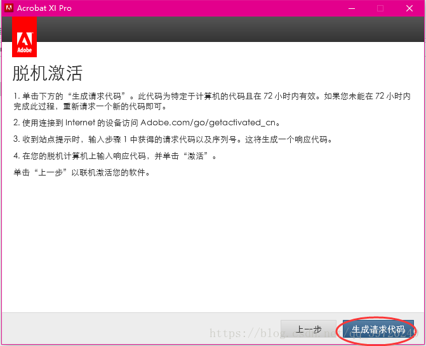
Task: Click the Acrobat title bar icon
Action: [9, 8]
